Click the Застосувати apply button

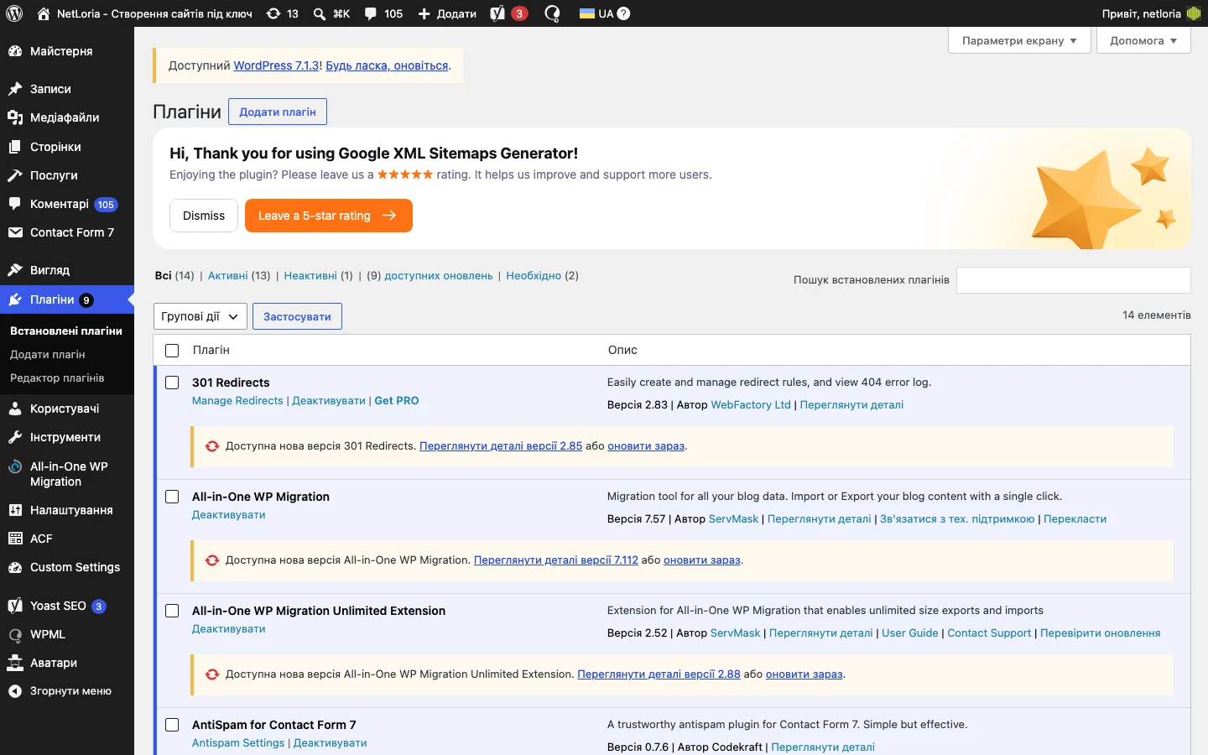coord(297,316)
